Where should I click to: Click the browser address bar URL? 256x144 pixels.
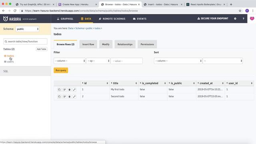81,11
